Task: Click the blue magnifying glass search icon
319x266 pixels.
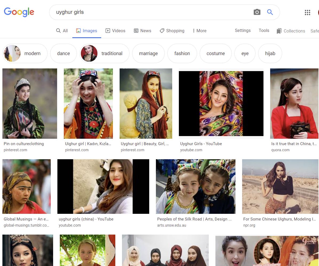Action: [x=270, y=12]
